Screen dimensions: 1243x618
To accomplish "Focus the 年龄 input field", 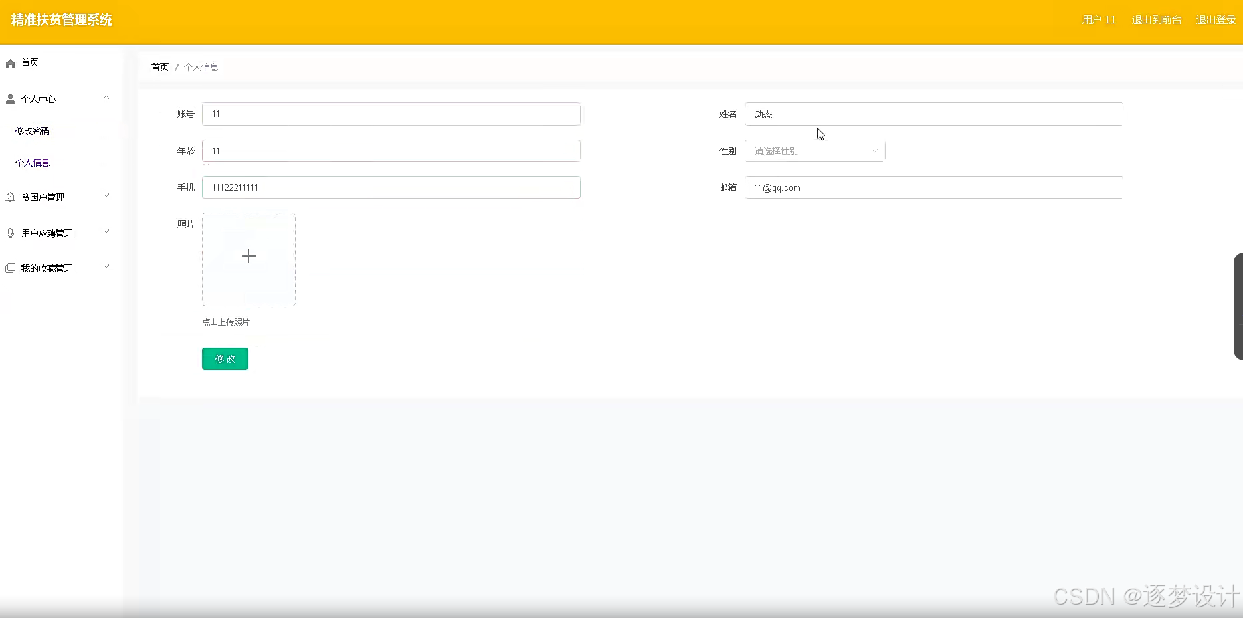I will coord(391,151).
